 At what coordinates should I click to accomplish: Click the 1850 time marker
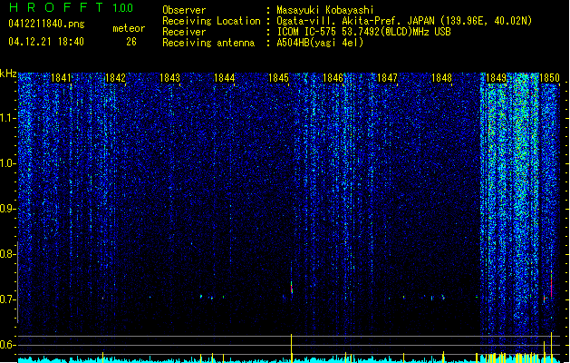coord(549,78)
